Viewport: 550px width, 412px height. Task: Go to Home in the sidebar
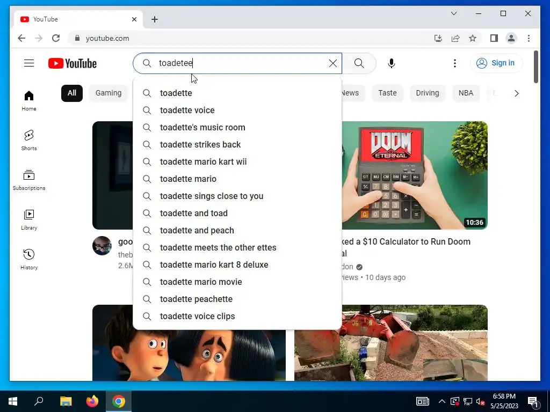tap(29, 101)
